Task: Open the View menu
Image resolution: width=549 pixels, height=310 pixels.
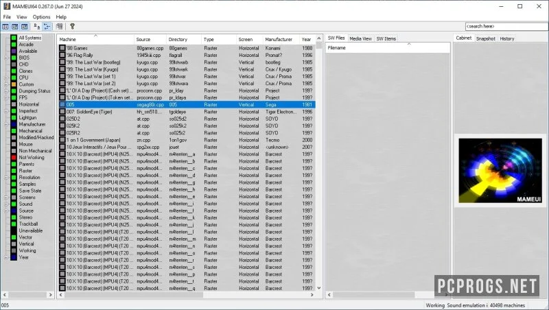Action: pyautogui.click(x=22, y=16)
